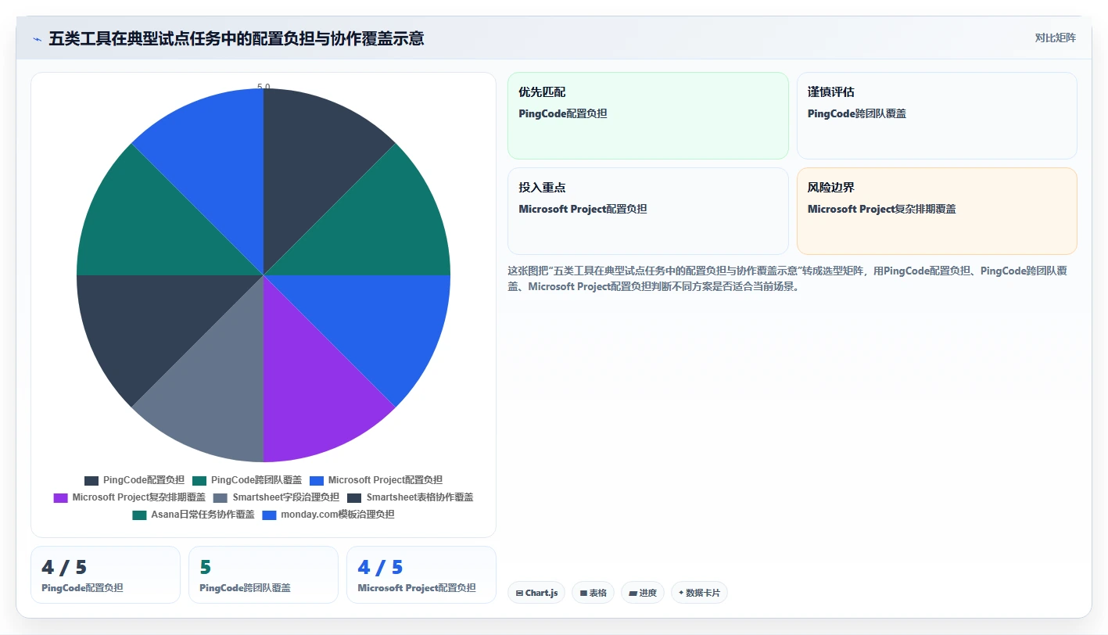Viewport: 1108px width, 635px height.
Task: Hide Asana日常任务协作覆盖 via its legend label
Action: click(203, 515)
